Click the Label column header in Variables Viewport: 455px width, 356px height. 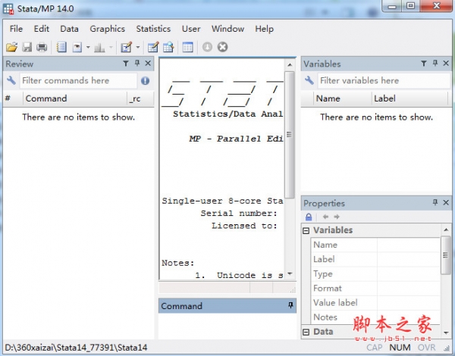click(410, 98)
